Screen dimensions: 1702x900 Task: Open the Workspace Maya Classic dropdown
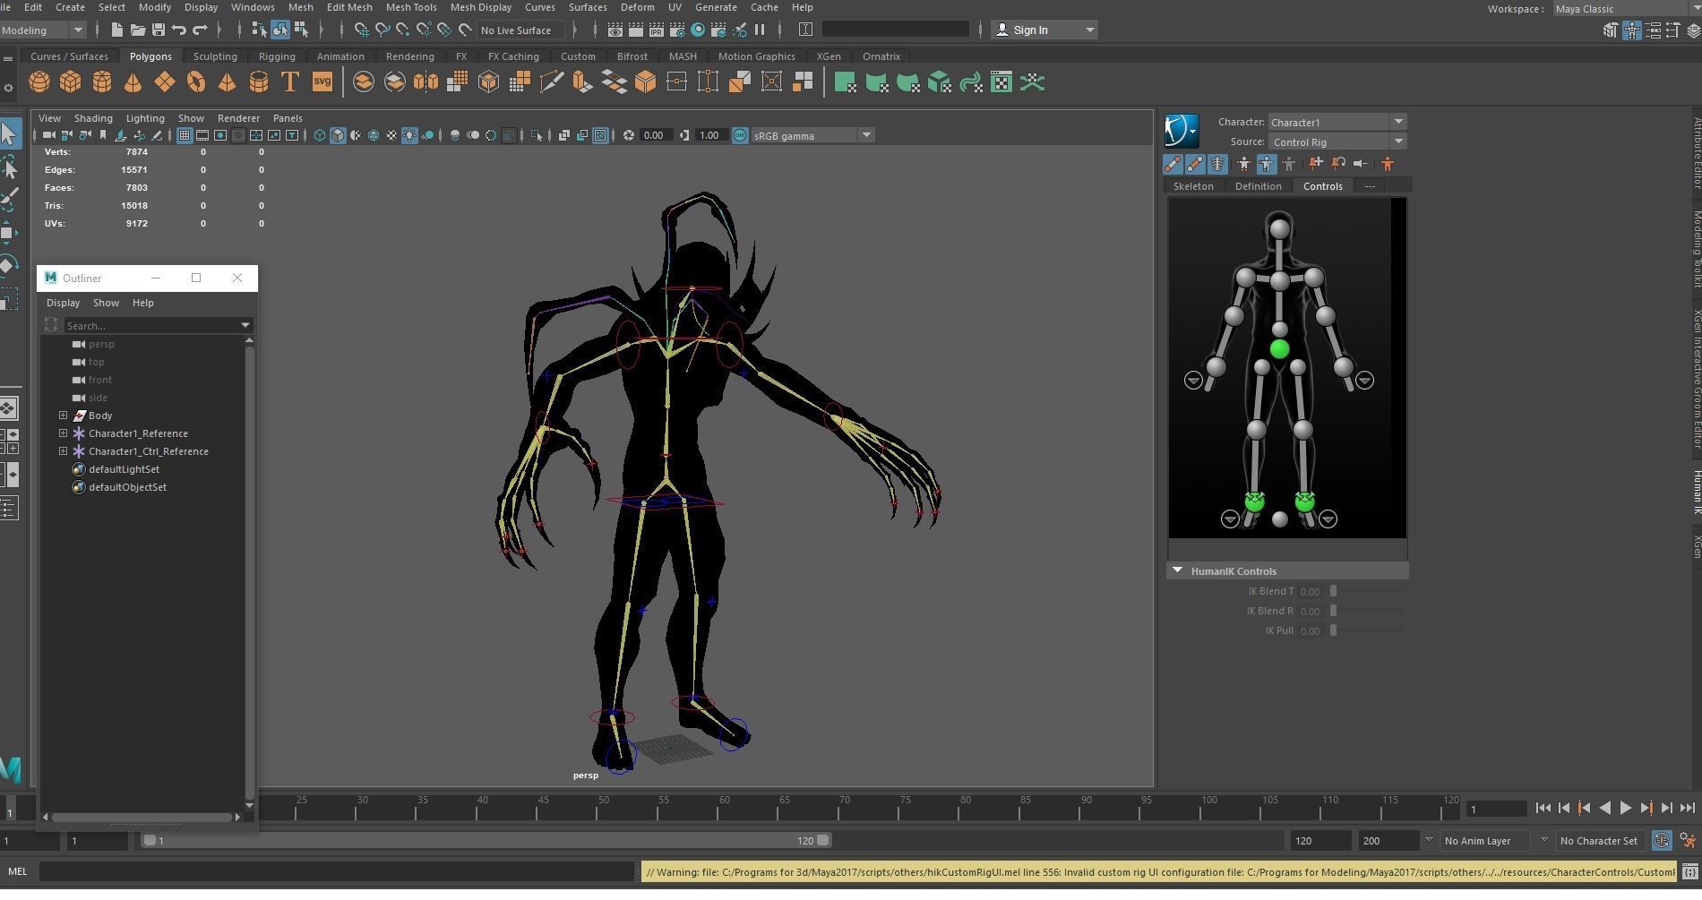pyautogui.click(x=1626, y=9)
